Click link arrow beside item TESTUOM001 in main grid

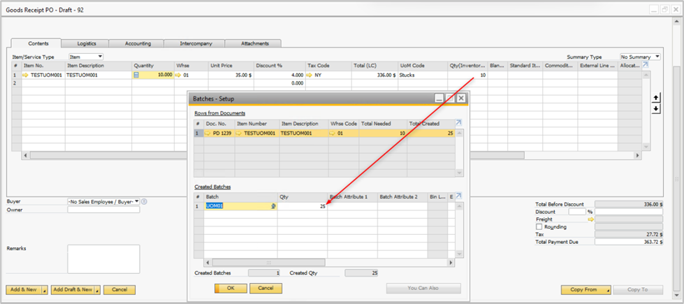click(x=26, y=74)
